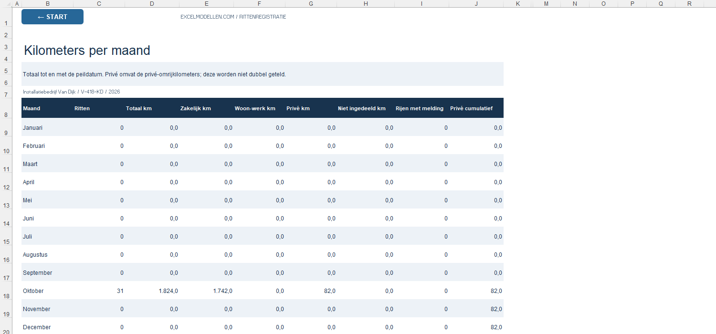The height and width of the screenshot is (334, 716).
Task: Click the ← START button
Action: [53, 17]
